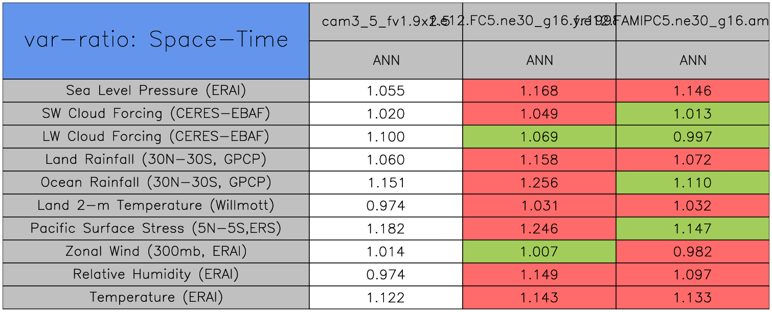Select the LW Cloud Forcing (CERES-EBAF) row label
Image resolution: width=772 pixels, height=312 pixels.
[156, 137]
